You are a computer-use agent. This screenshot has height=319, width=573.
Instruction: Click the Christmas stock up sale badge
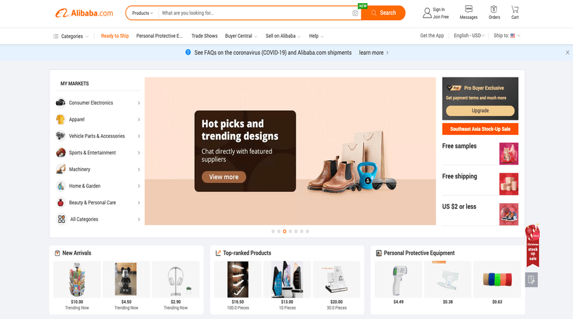point(532,245)
